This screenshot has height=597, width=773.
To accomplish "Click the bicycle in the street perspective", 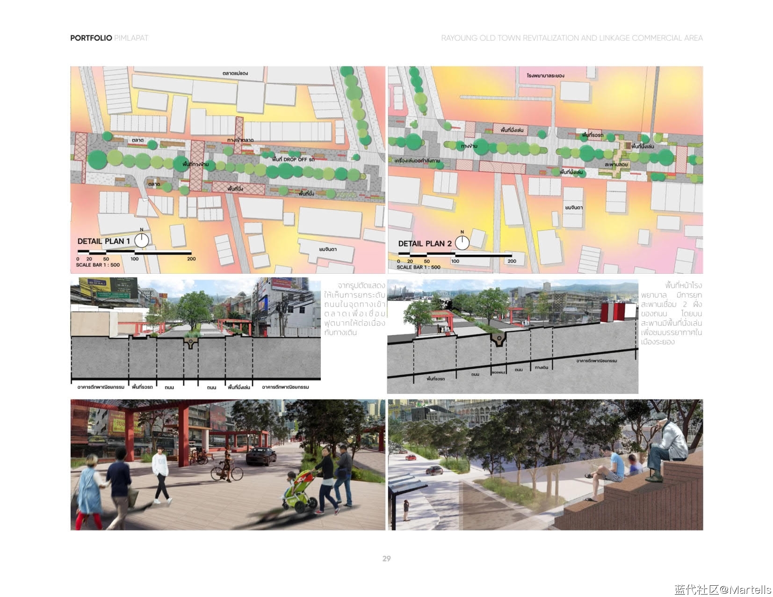I will 226,473.
